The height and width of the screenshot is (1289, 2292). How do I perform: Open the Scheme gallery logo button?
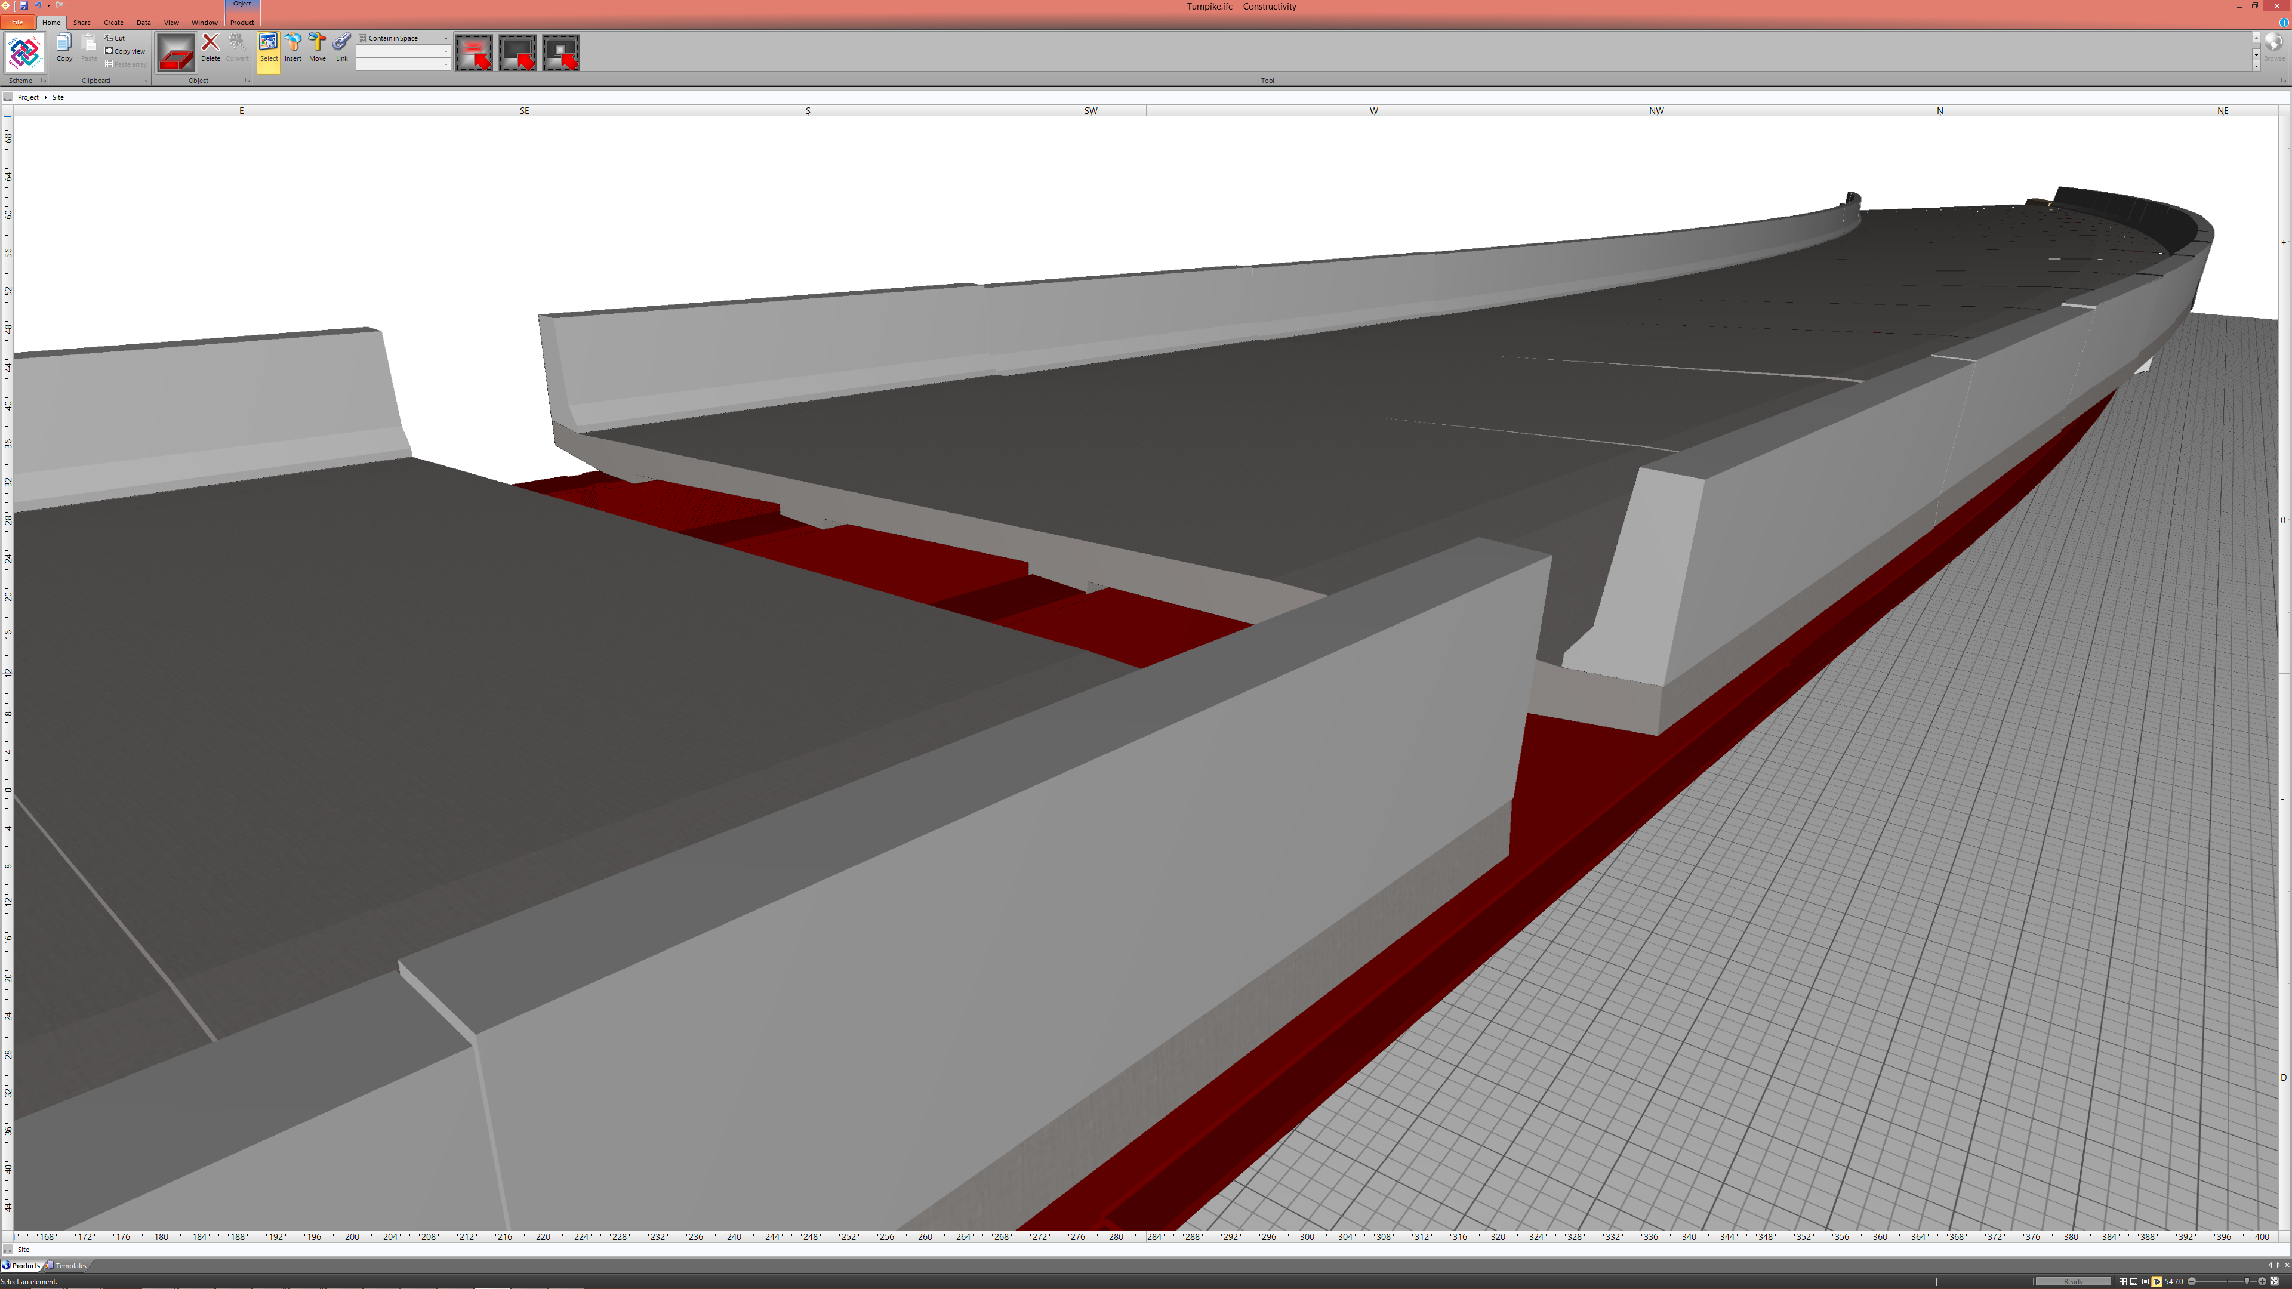pyautogui.click(x=24, y=53)
